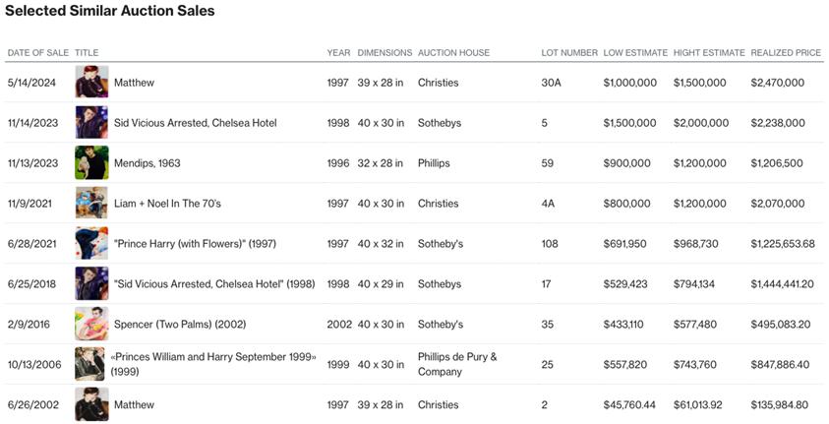Screen dimensions: 829x424
Task: Open Liam + Noel In The 70's title
Action: coord(167,204)
